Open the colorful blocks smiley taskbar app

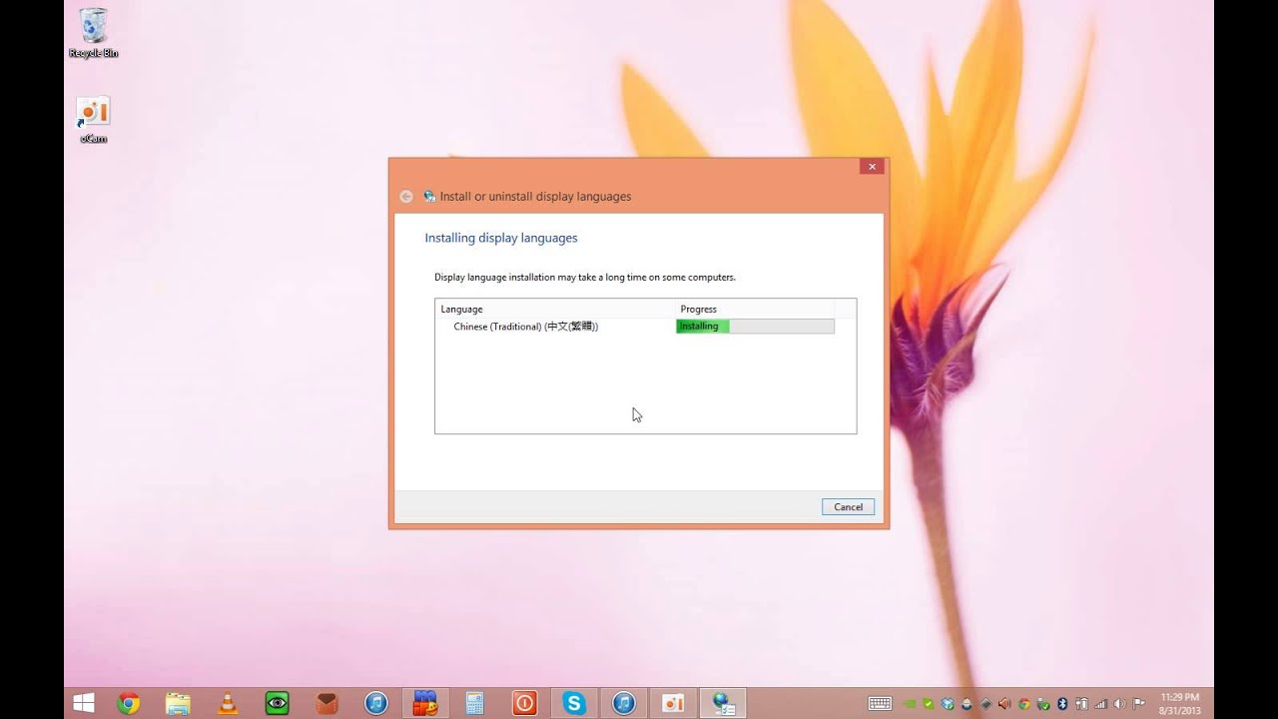(x=425, y=703)
